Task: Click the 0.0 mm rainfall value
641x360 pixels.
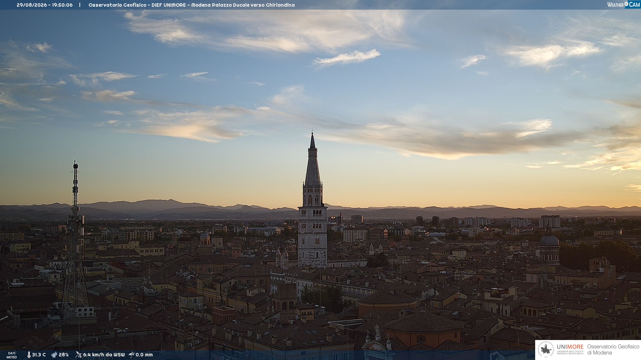Action: point(144,355)
